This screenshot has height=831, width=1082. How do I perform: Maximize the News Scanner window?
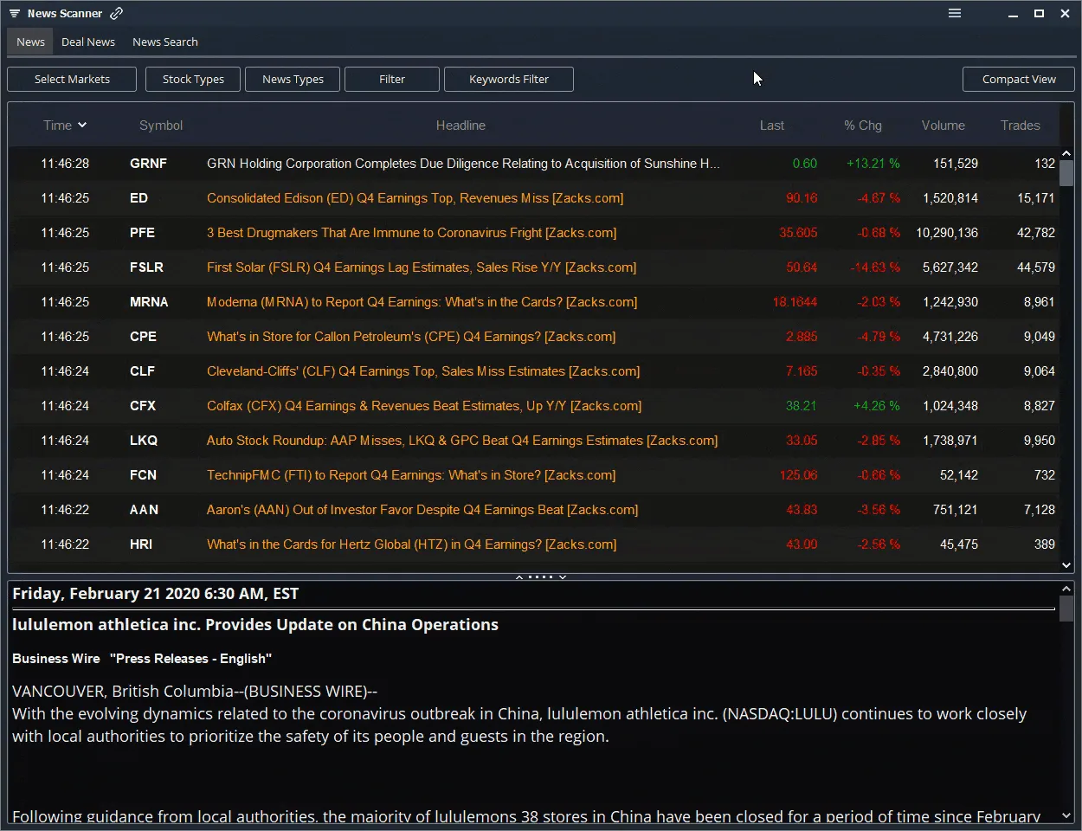pos(1040,13)
